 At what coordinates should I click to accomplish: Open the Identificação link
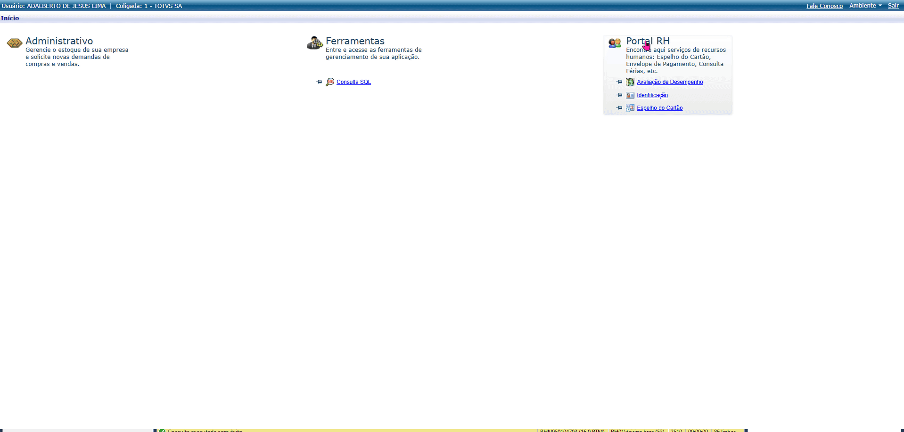[652, 95]
